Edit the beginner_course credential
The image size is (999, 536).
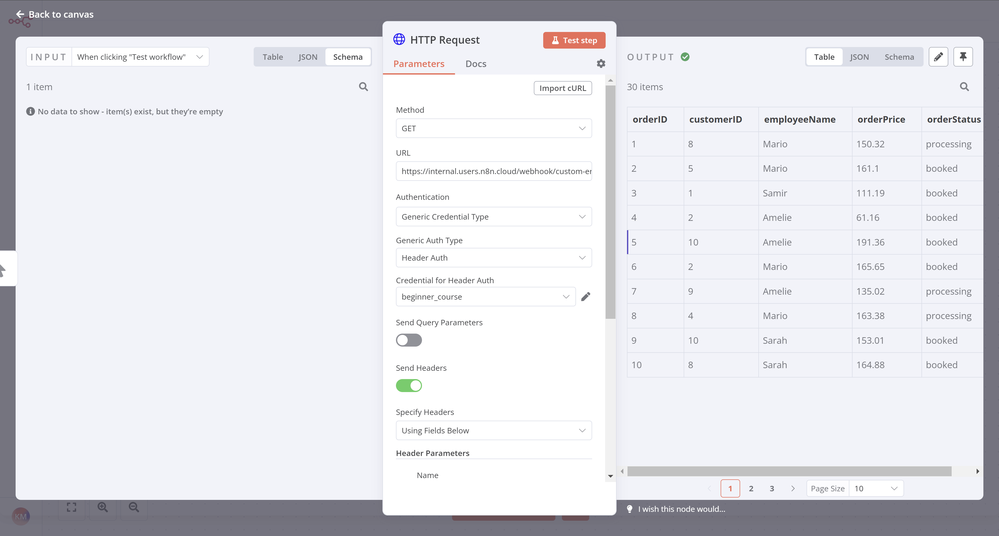pyautogui.click(x=586, y=297)
